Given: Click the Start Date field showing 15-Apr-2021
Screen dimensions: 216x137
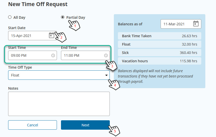Looking at the screenshot, I should coord(33,35).
